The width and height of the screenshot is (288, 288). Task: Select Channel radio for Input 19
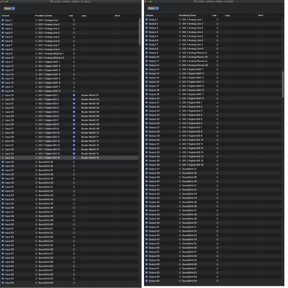click(3, 95)
